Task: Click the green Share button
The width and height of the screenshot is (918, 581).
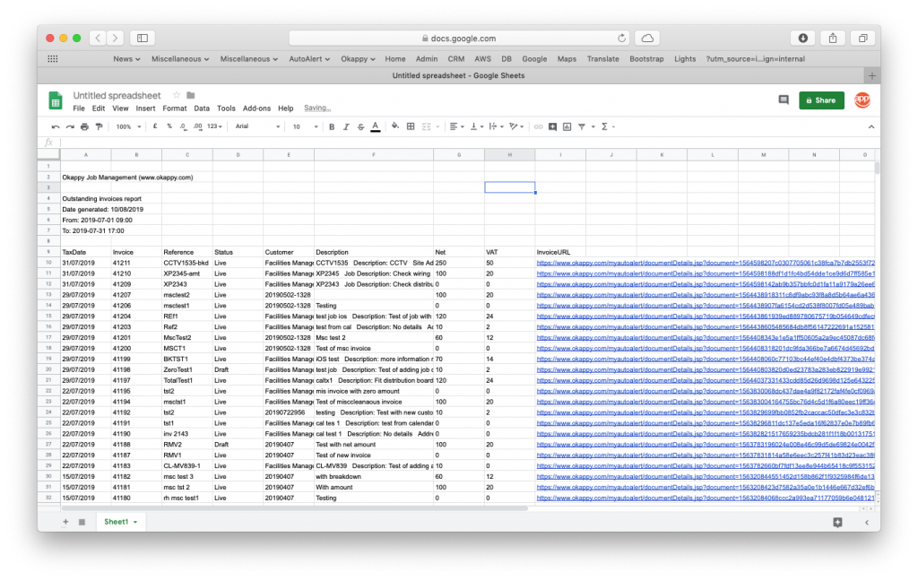Action: point(821,100)
